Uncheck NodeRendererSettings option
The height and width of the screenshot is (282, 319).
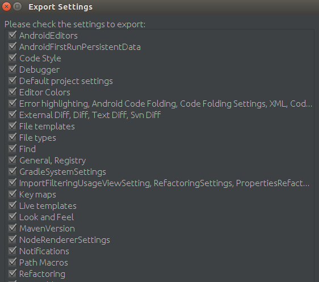[12, 239]
